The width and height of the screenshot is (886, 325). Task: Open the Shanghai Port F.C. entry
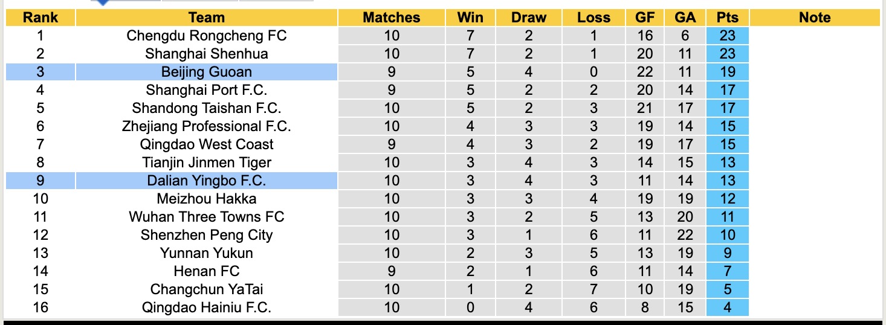206,90
